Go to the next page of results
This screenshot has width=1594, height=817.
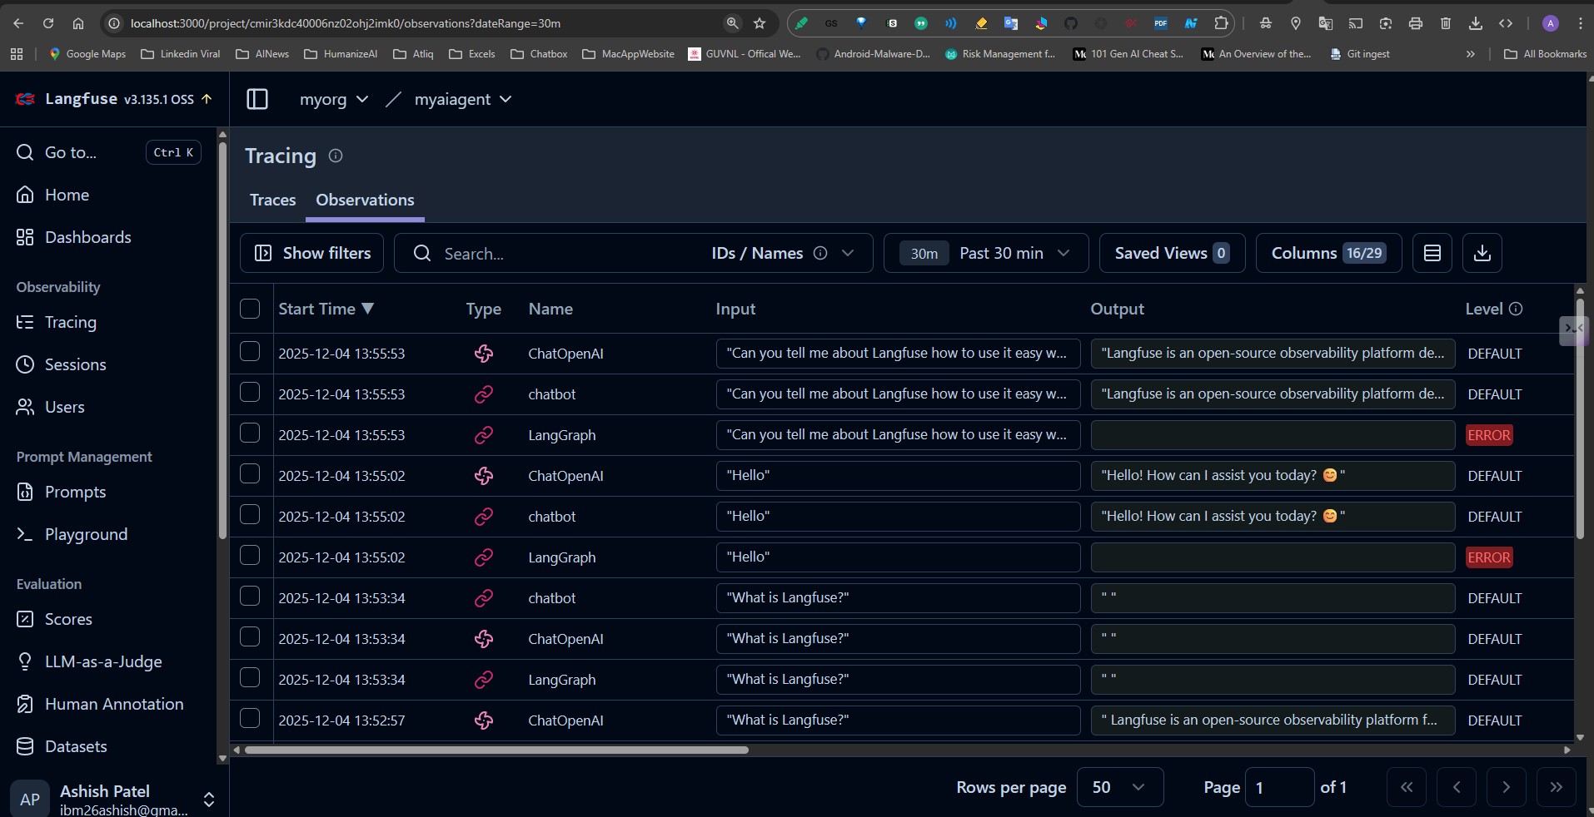coord(1506,787)
